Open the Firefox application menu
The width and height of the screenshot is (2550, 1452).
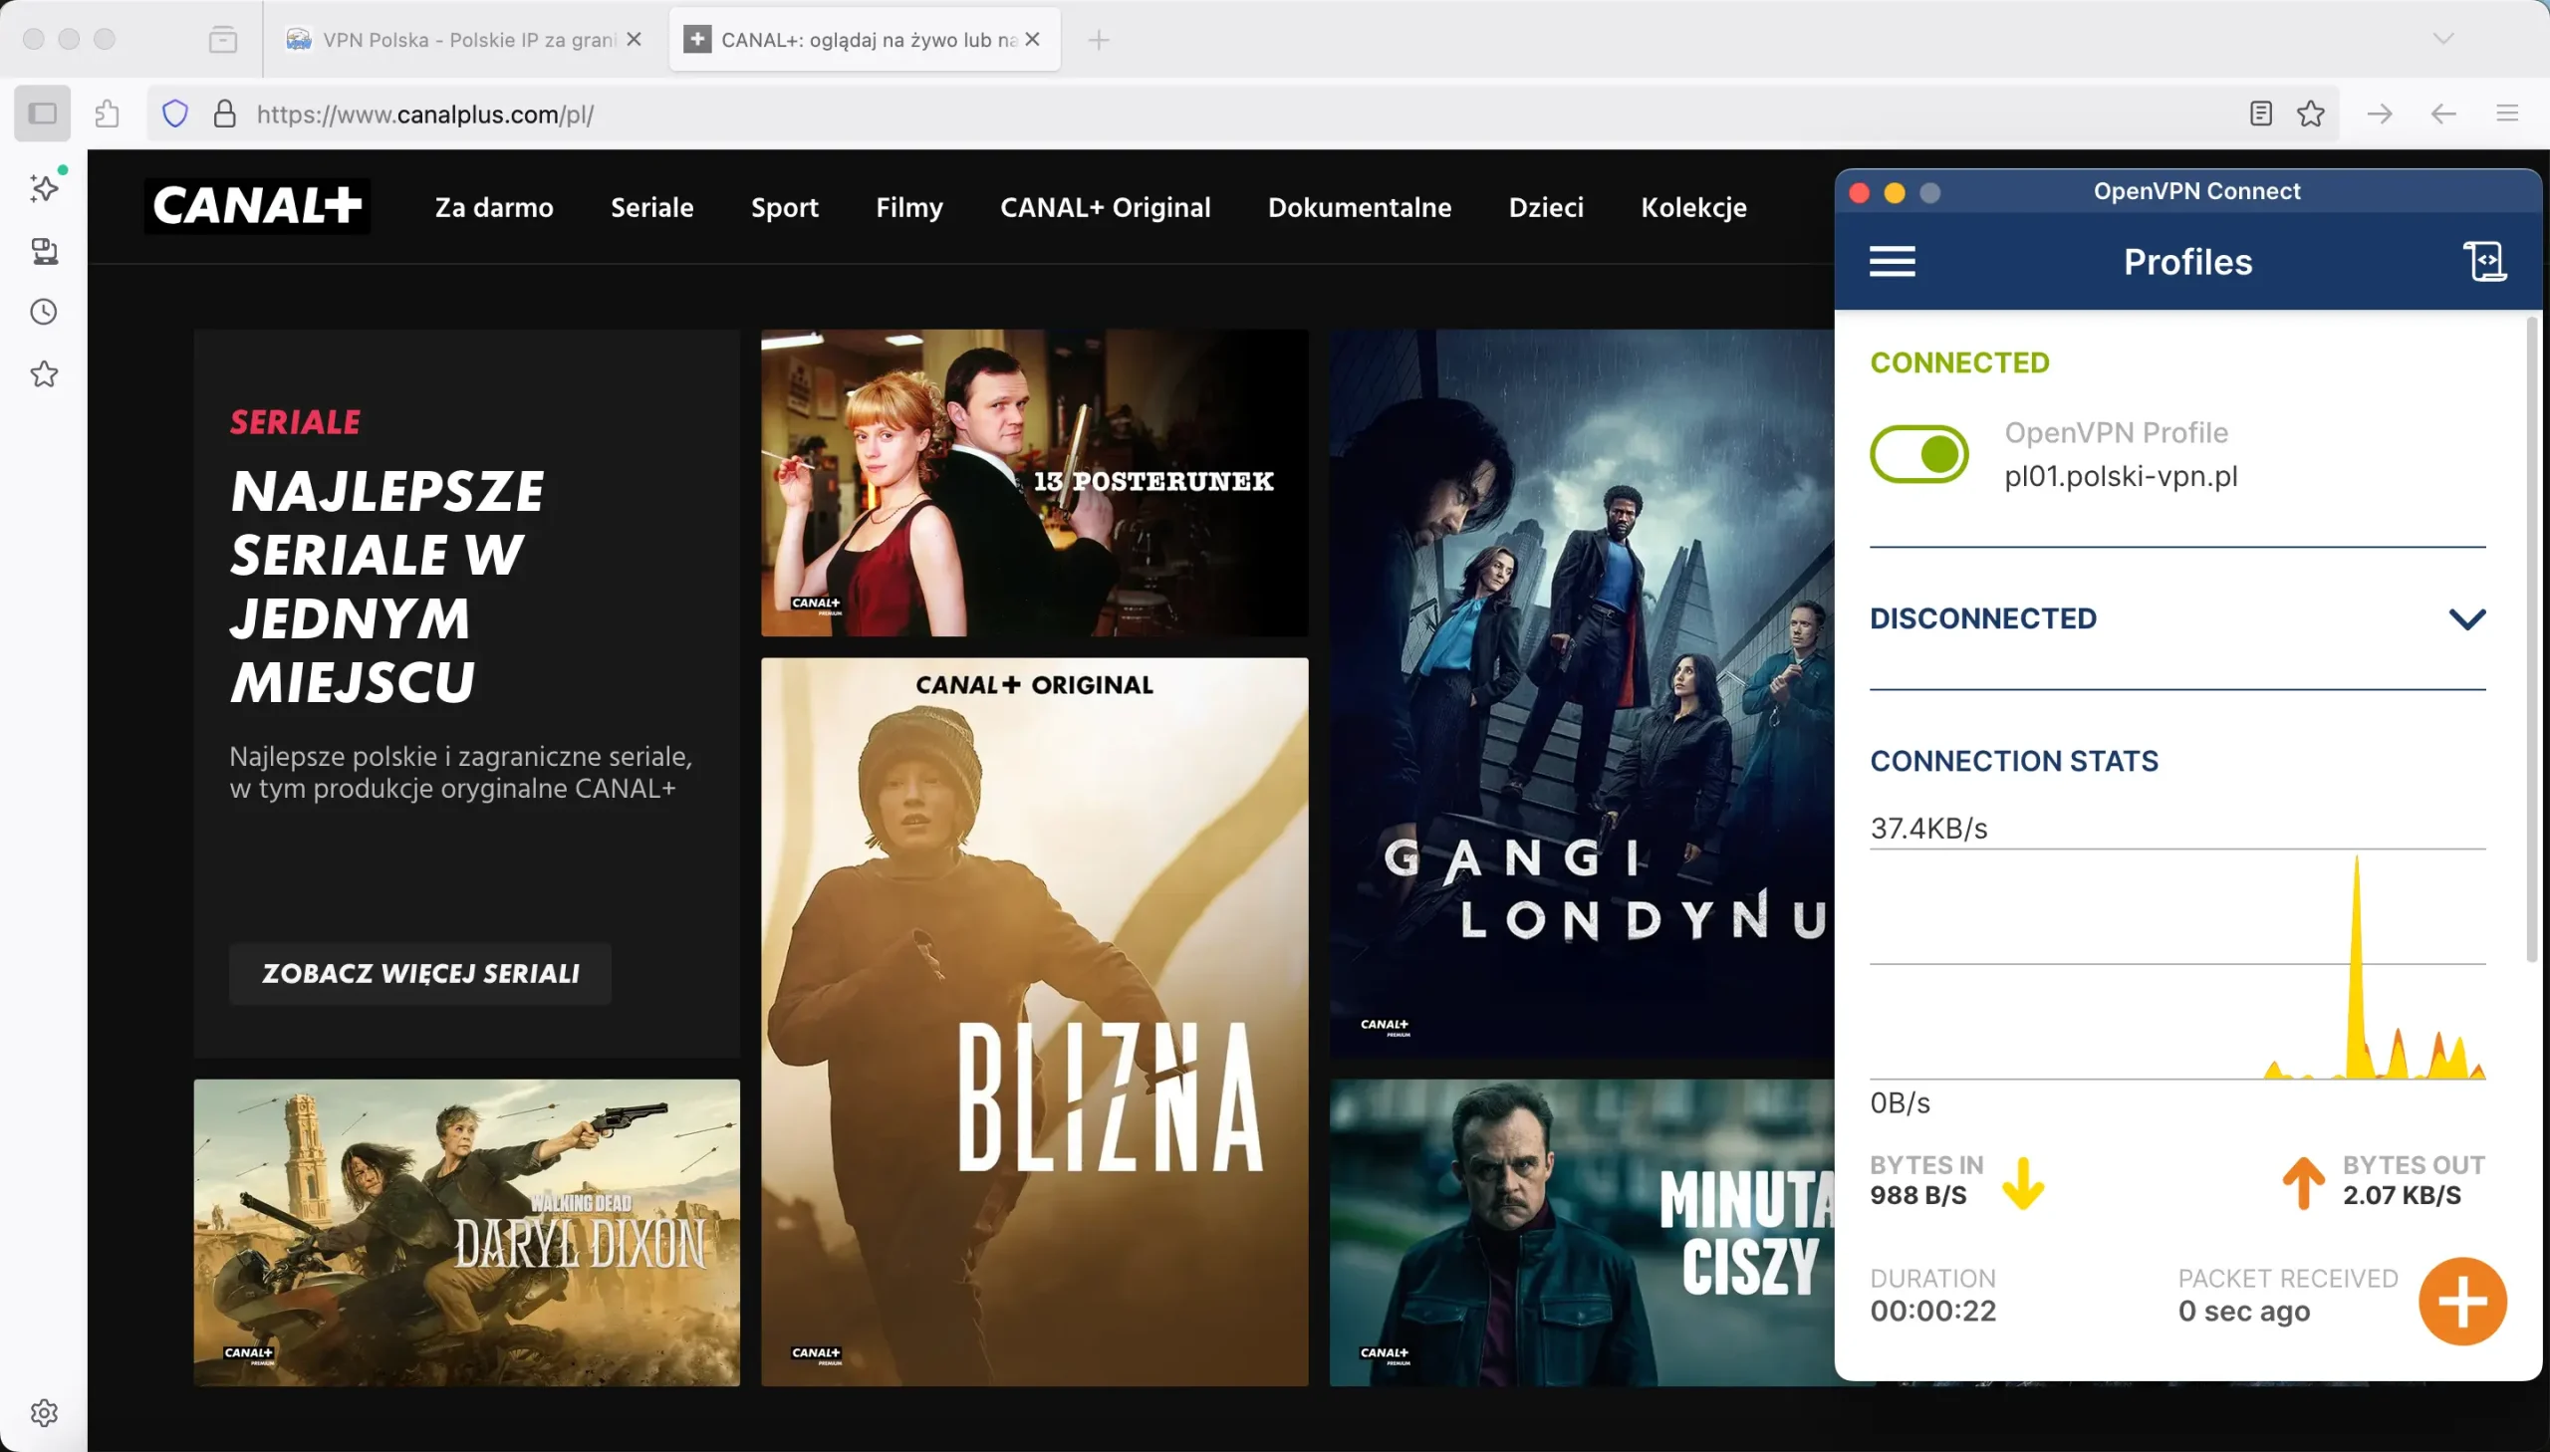click(2509, 113)
